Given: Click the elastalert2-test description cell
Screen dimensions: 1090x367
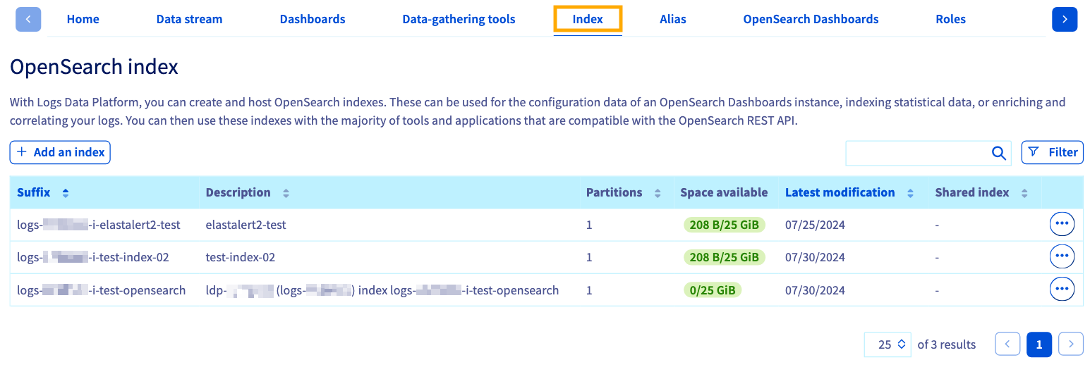Looking at the screenshot, I should 246,225.
